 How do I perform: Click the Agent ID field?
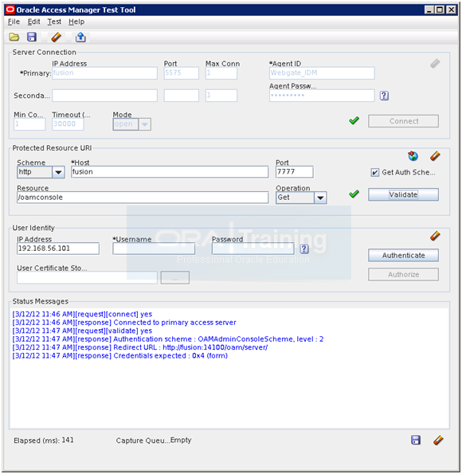pyautogui.click(x=322, y=73)
